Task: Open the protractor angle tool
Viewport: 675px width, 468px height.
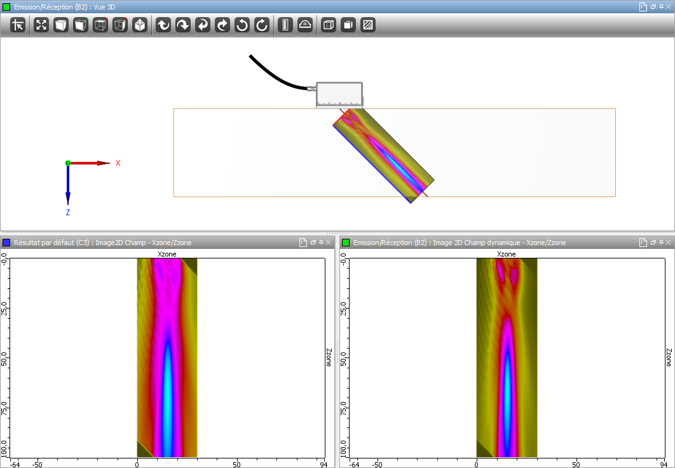Action: click(305, 25)
